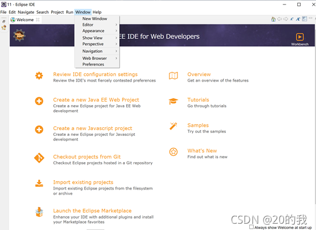
Task: Minimize the Welcome view with the bar icon
Action: point(310,18)
